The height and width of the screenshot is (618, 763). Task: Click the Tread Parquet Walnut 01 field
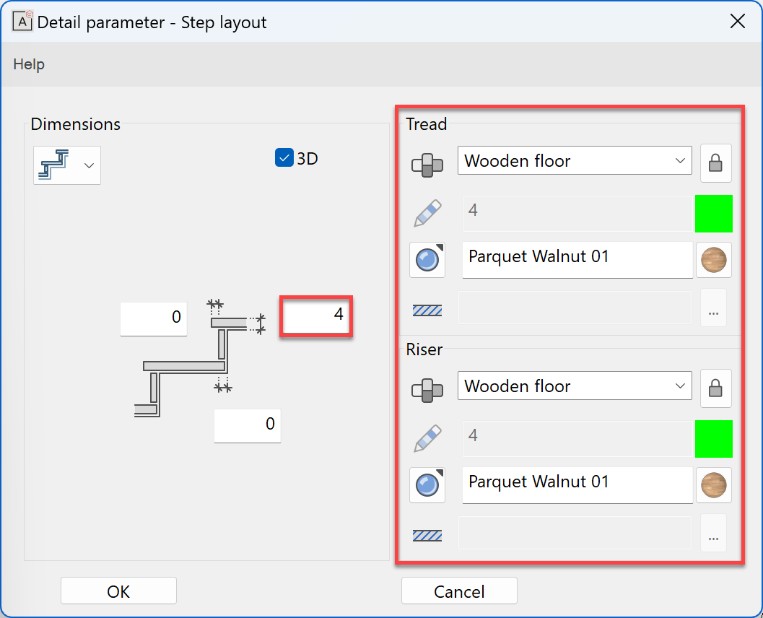tap(577, 259)
